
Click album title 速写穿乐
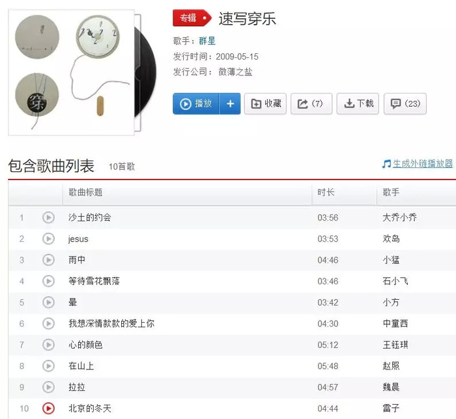coord(247,19)
